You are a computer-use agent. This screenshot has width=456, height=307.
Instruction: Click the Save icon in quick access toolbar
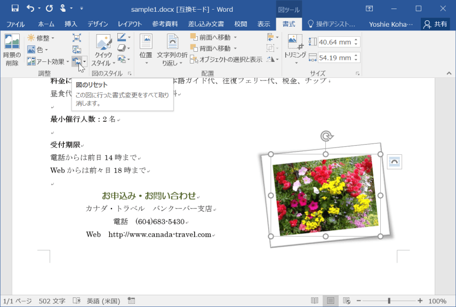[15, 8]
